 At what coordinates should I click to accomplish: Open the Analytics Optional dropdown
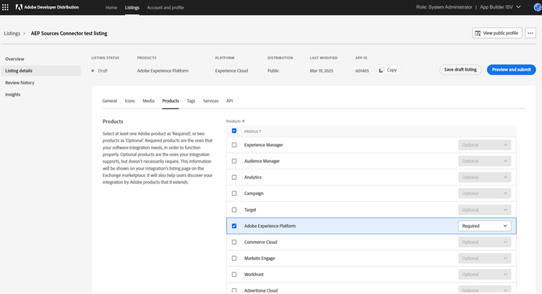pyautogui.click(x=484, y=178)
